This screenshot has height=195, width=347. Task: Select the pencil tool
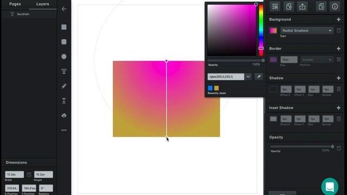coord(64,86)
